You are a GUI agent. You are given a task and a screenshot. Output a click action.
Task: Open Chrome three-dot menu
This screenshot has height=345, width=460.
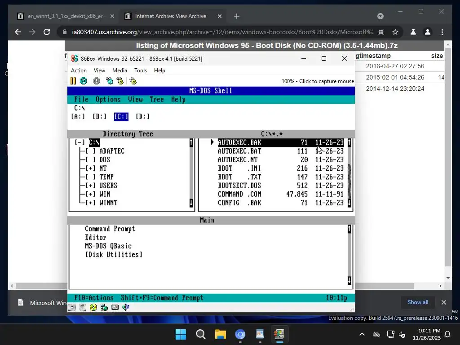pos(442,32)
